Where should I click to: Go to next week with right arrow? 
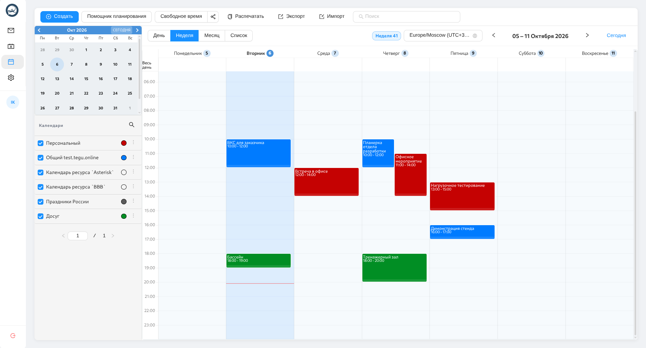tap(587, 35)
